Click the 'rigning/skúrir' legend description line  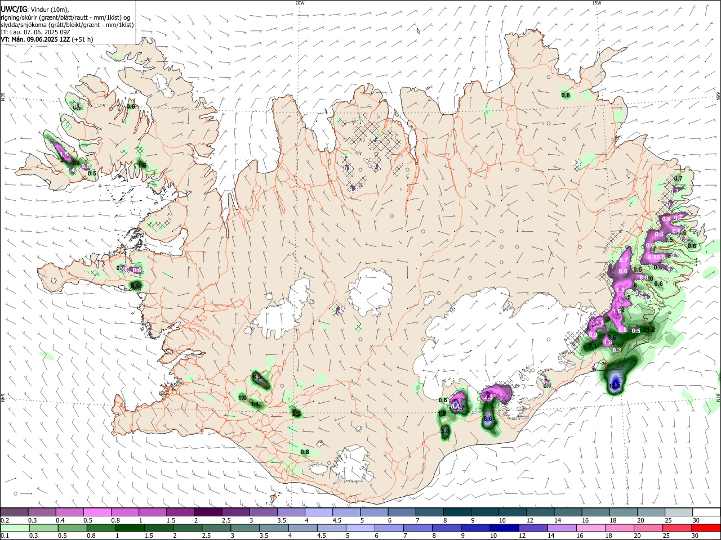coord(66,17)
